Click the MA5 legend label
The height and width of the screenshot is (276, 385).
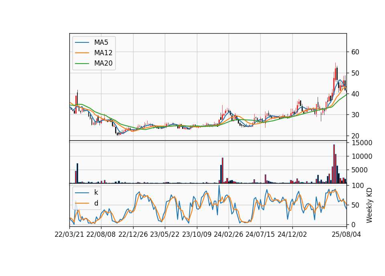(x=101, y=42)
